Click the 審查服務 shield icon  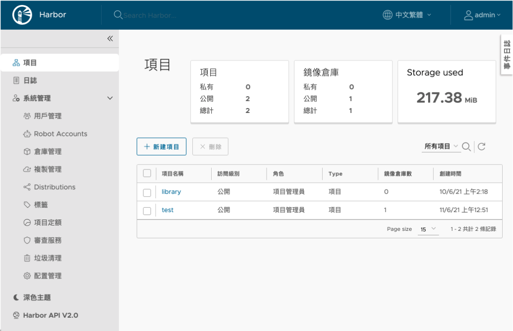pos(27,240)
